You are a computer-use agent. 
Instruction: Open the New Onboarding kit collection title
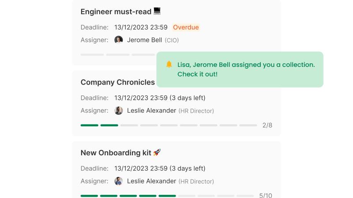[x=116, y=153]
